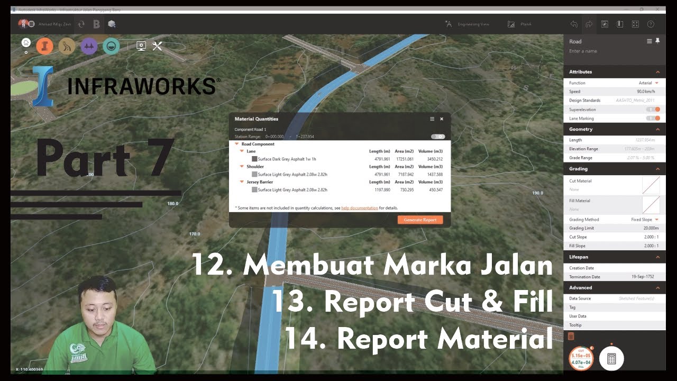The height and width of the screenshot is (381, 677).
Task: Click the cut and fill volume indicator
Action: (x=581, y=358)
